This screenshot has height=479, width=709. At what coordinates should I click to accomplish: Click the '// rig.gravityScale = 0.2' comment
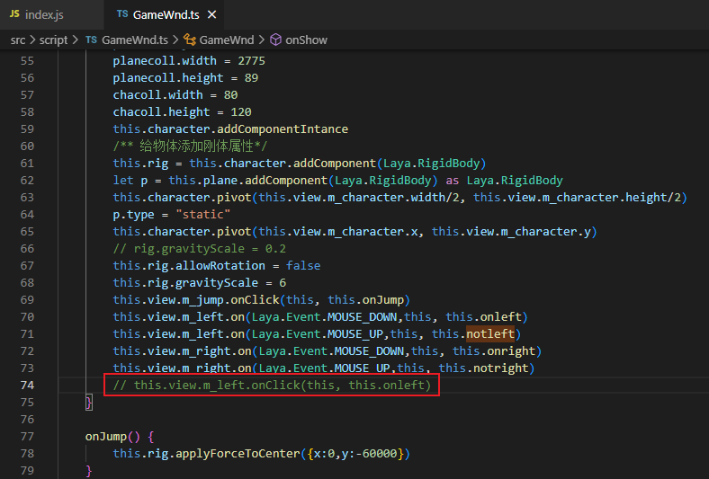(x=199, y=249)
